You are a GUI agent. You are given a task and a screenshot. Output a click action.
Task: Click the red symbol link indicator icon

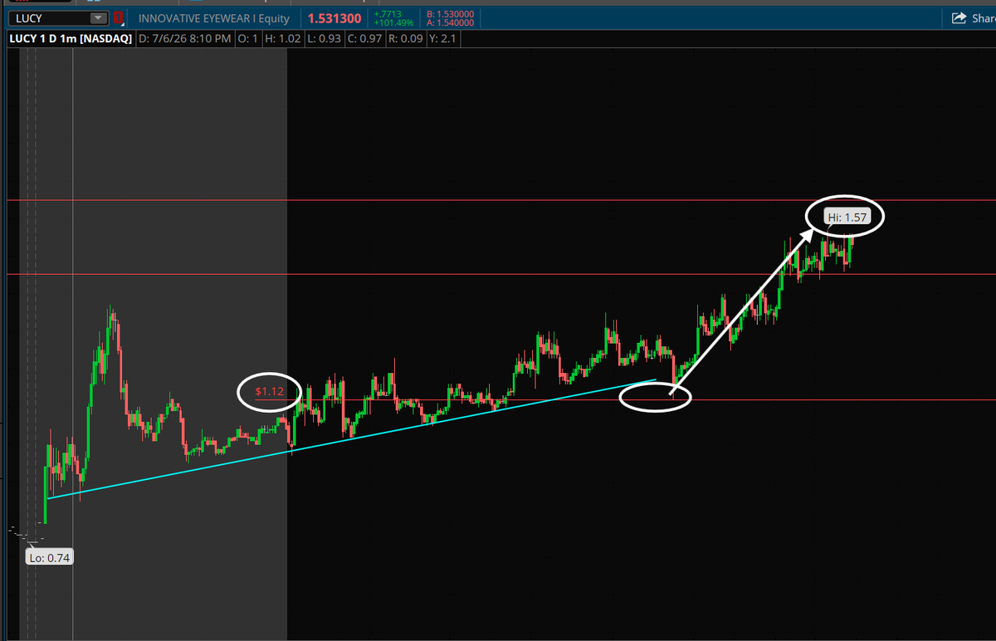120,18
